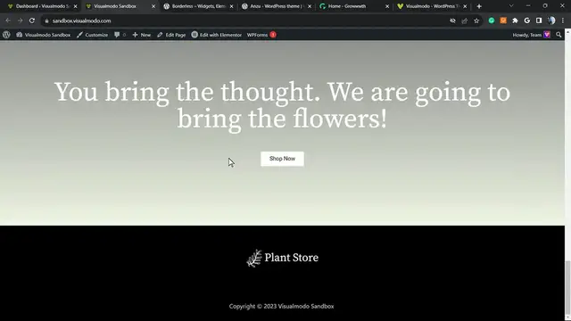Open the Chrome three-dot menu
The width and height of the screenshot is (571, 321).
(563, 21)
